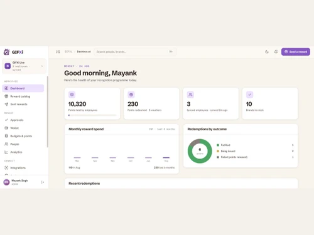Click the 10,320 points card icon
Image resolution: width=314 pixels, height=235 pixels.
pos(72,95)
